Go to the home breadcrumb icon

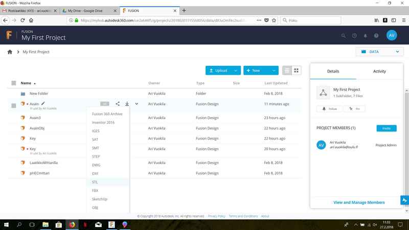pos(10,52)
